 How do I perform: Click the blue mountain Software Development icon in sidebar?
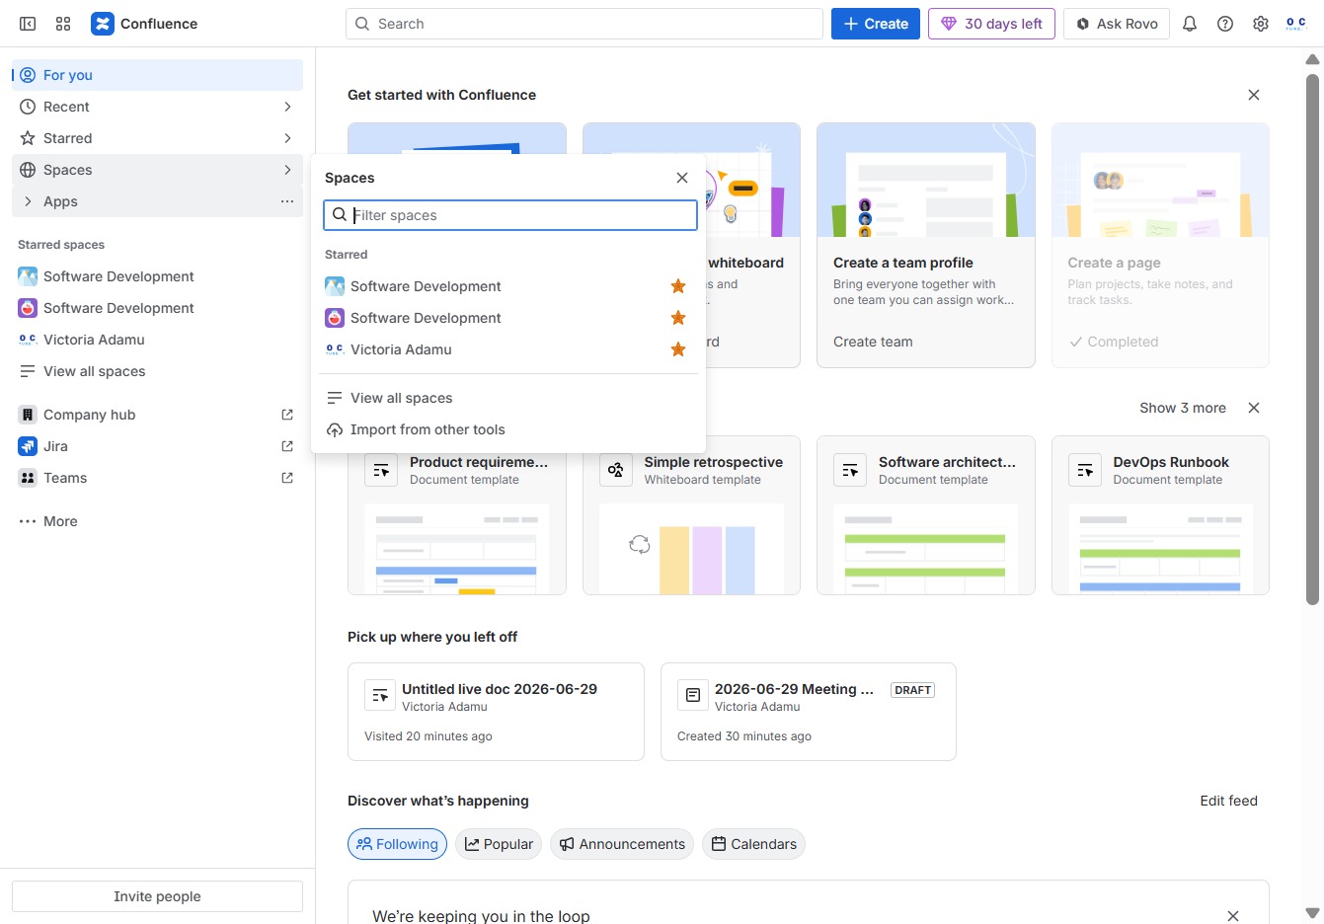click(28, 276)
